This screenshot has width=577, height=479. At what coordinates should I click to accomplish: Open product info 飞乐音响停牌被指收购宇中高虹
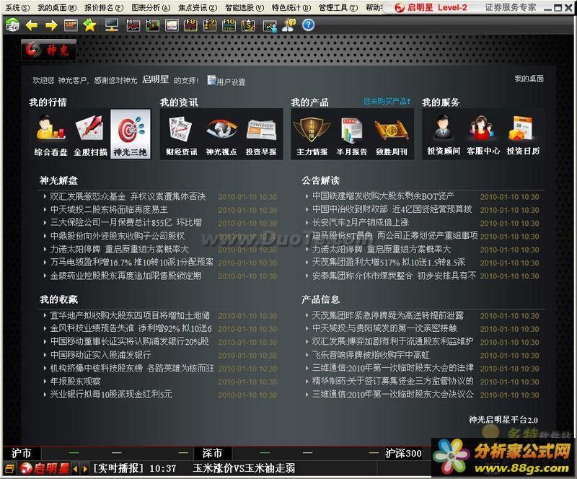(x=371, y=355)
